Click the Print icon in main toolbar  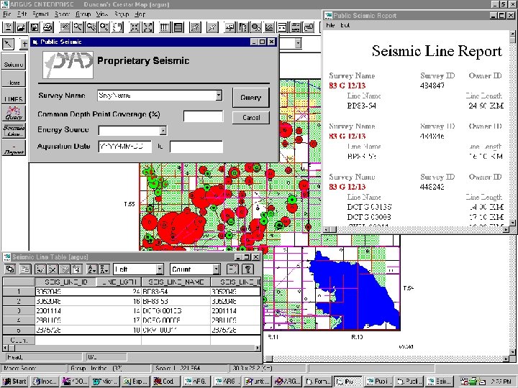point(48,27)
